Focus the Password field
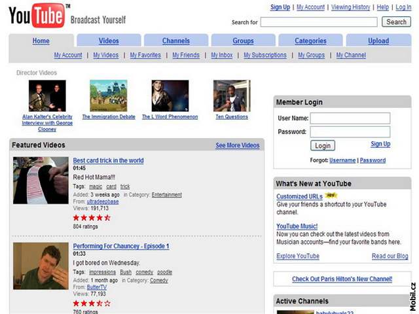This screenshot has width=419, height=314. [x=350, y=132]
